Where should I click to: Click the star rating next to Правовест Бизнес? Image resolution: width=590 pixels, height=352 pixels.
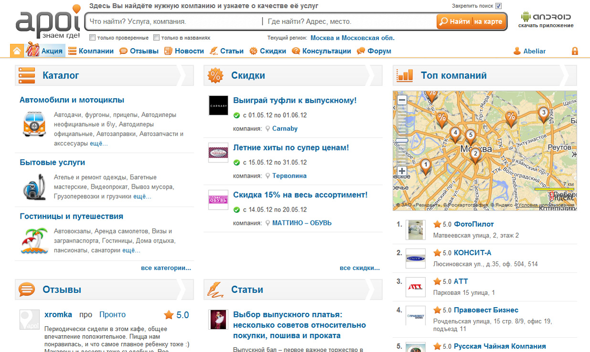coord(437,310)
